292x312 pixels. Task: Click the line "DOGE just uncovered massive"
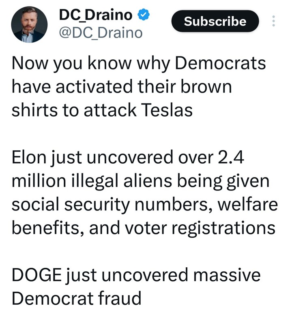point(135,275)
